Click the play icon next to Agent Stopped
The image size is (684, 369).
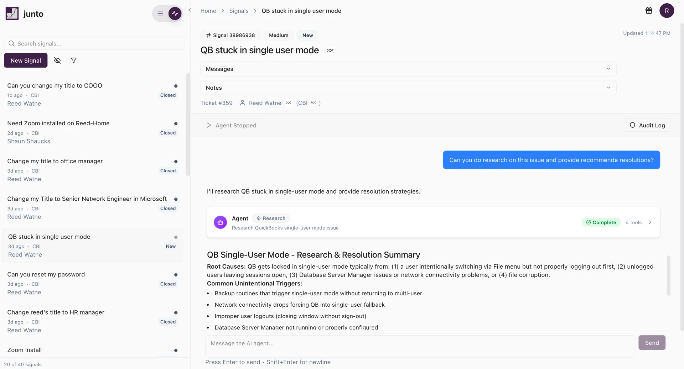tap(209, 125)
